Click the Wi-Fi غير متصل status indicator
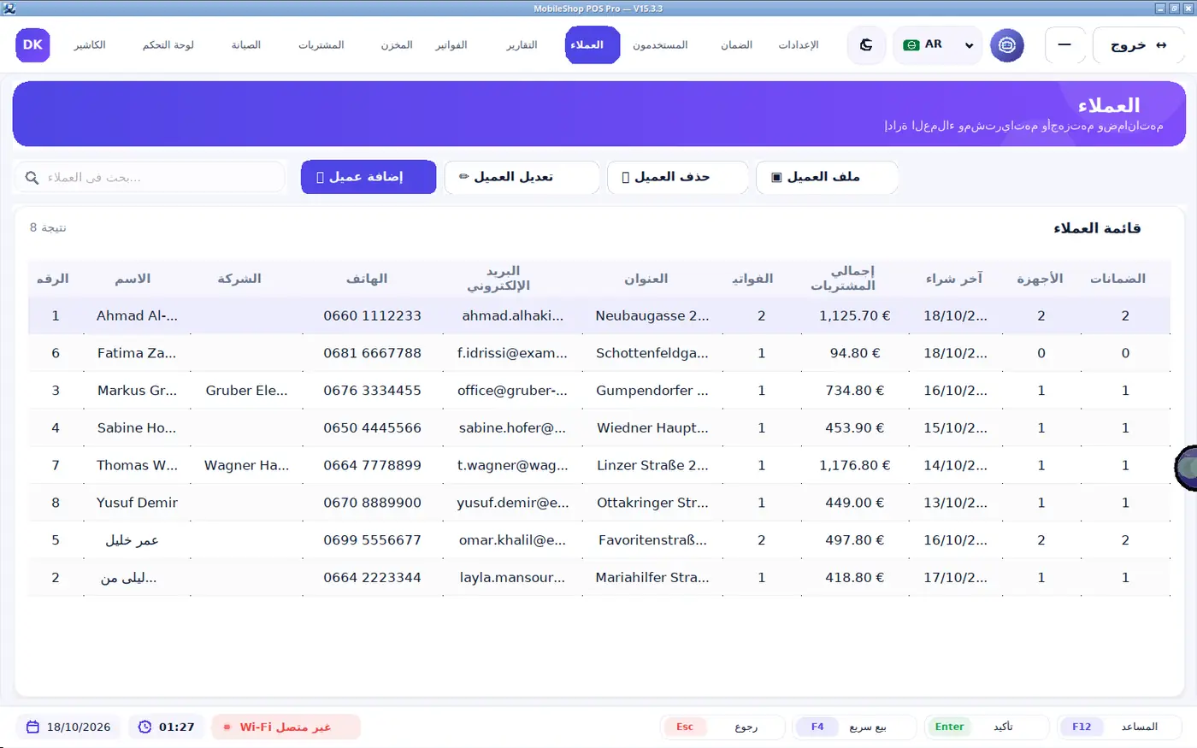Image resolution: width=1197 pixels, height=748 pixels. pyautogui.click(x=286, y=727)
